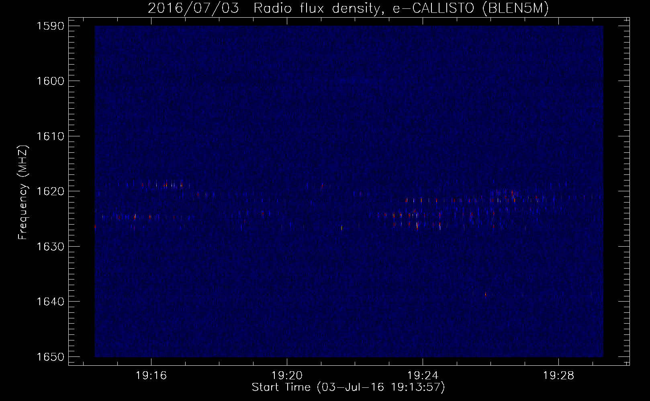Click the 1620 frequency tick label
The width and height of the screenshot is (650, 401).
[50, 191]
